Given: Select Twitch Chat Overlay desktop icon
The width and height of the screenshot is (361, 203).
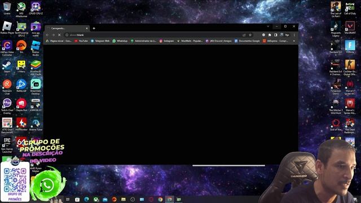Looking at the screenshot, I should (x=7, y=107).
